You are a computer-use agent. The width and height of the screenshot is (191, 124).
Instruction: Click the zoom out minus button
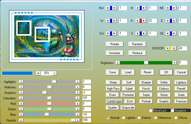click(x=55, y=73)
